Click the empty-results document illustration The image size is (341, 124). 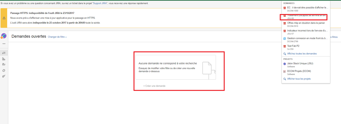click(209, 71)
